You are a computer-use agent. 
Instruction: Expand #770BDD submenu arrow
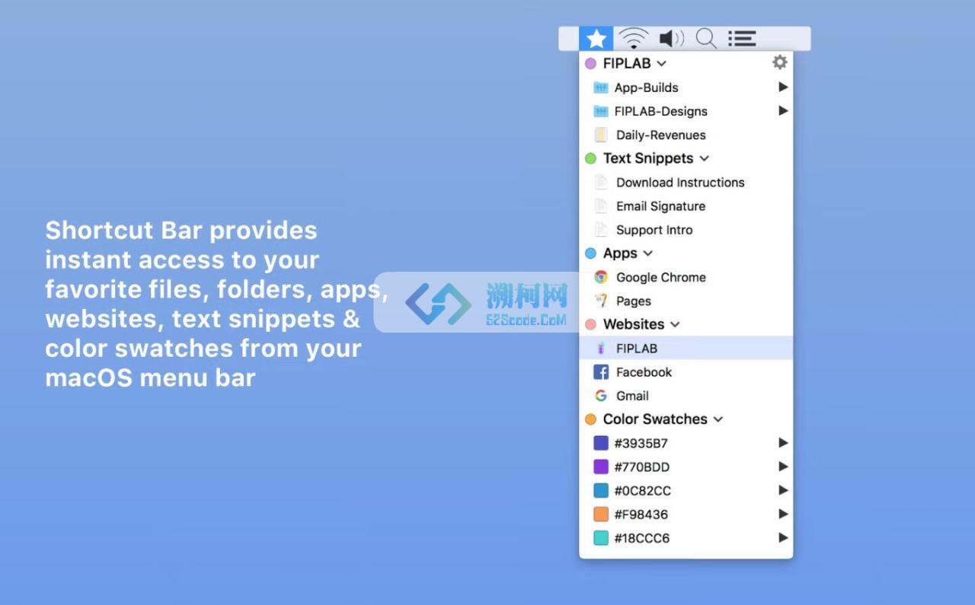(x=783, y=466)
